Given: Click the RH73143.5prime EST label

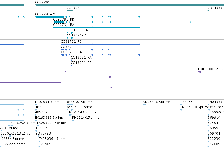Looking at the screenshot, I should click(x=83, y=112).
